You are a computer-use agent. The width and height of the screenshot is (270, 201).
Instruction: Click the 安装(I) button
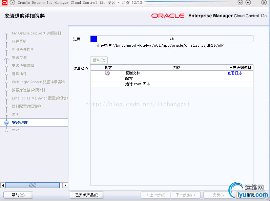[218, 195]
